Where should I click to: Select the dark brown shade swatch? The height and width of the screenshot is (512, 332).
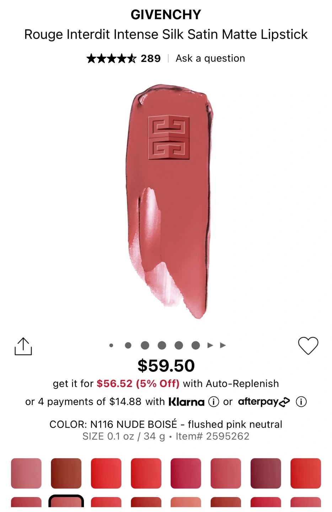click(66, 473)
